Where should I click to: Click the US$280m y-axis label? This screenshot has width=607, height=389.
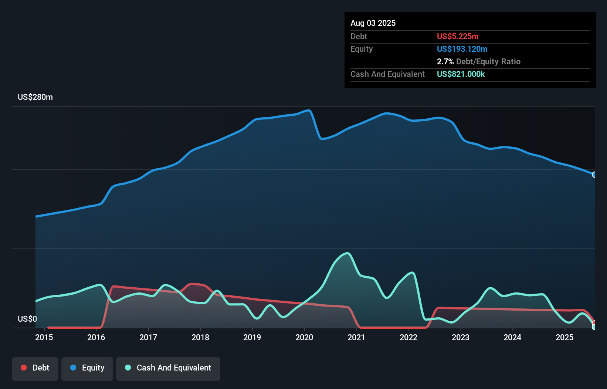coord(35,97)
